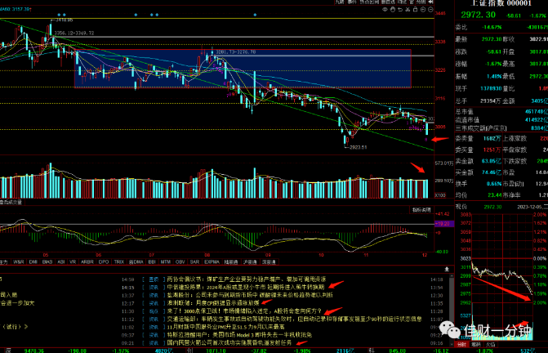Open the 09:37 Tesla Model 3 news headline
548x353 pixels.
pos(239,335)
